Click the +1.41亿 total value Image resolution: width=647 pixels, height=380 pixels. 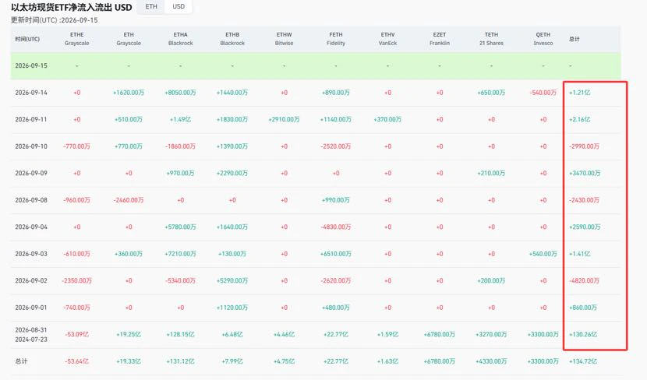(x=579, y=254)
